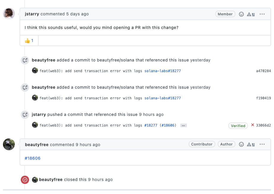
Task: Add emoji reaction to jstarry's comment
Action: [x=241, y=14]
